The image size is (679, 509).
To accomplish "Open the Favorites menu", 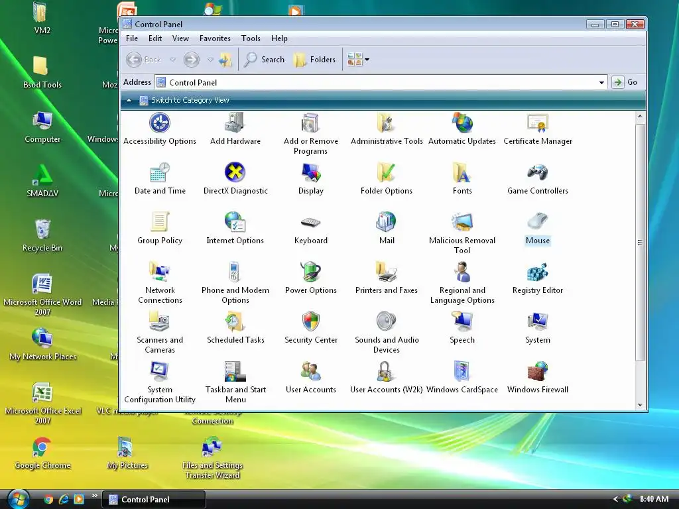I will click(x=215, y=38).
